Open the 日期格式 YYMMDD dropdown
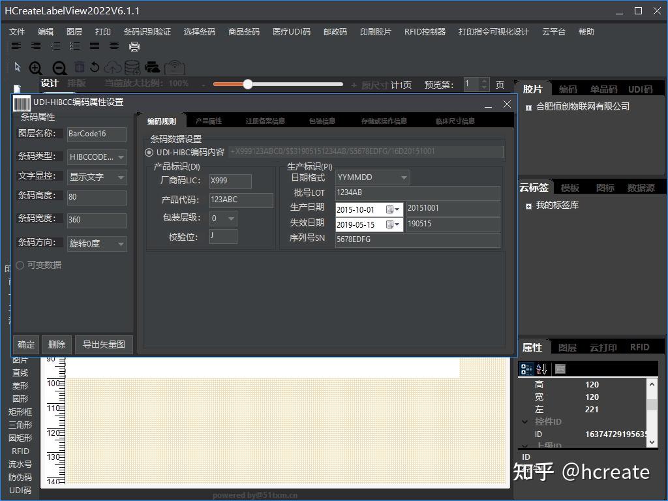The width and height of the screenshot is (668, 501). coord(403,177)
